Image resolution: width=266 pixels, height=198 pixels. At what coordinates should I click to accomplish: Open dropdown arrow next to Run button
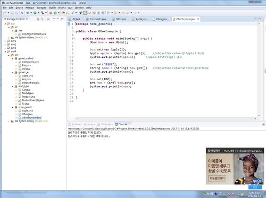tap(38, 13)
